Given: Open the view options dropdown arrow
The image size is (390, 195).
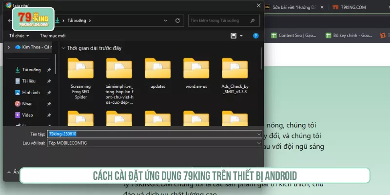Looking at the screenshot, I should tap(241, 36).
